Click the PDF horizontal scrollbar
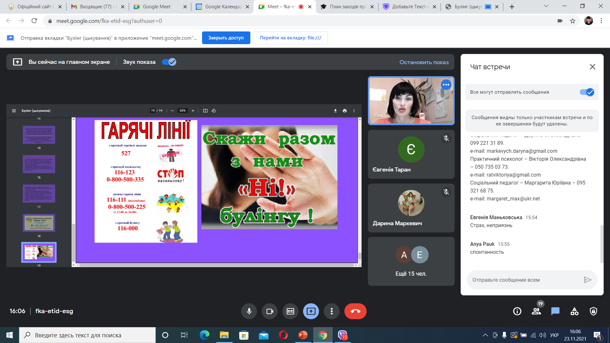 coord(217,265)
